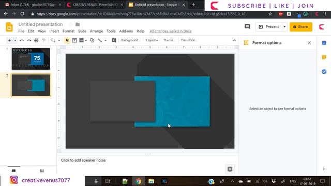The image size is (331, 186).
Task: Go to the Slides home logo
Action: 9,27
